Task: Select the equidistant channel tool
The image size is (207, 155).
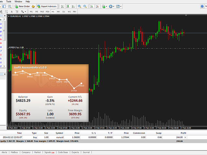Action: [x=1, y=12]
